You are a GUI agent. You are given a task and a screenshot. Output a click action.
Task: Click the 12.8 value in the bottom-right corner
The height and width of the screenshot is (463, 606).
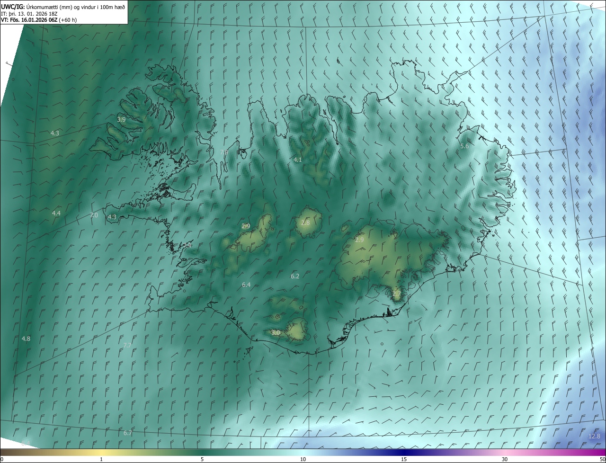click(594, 436)
